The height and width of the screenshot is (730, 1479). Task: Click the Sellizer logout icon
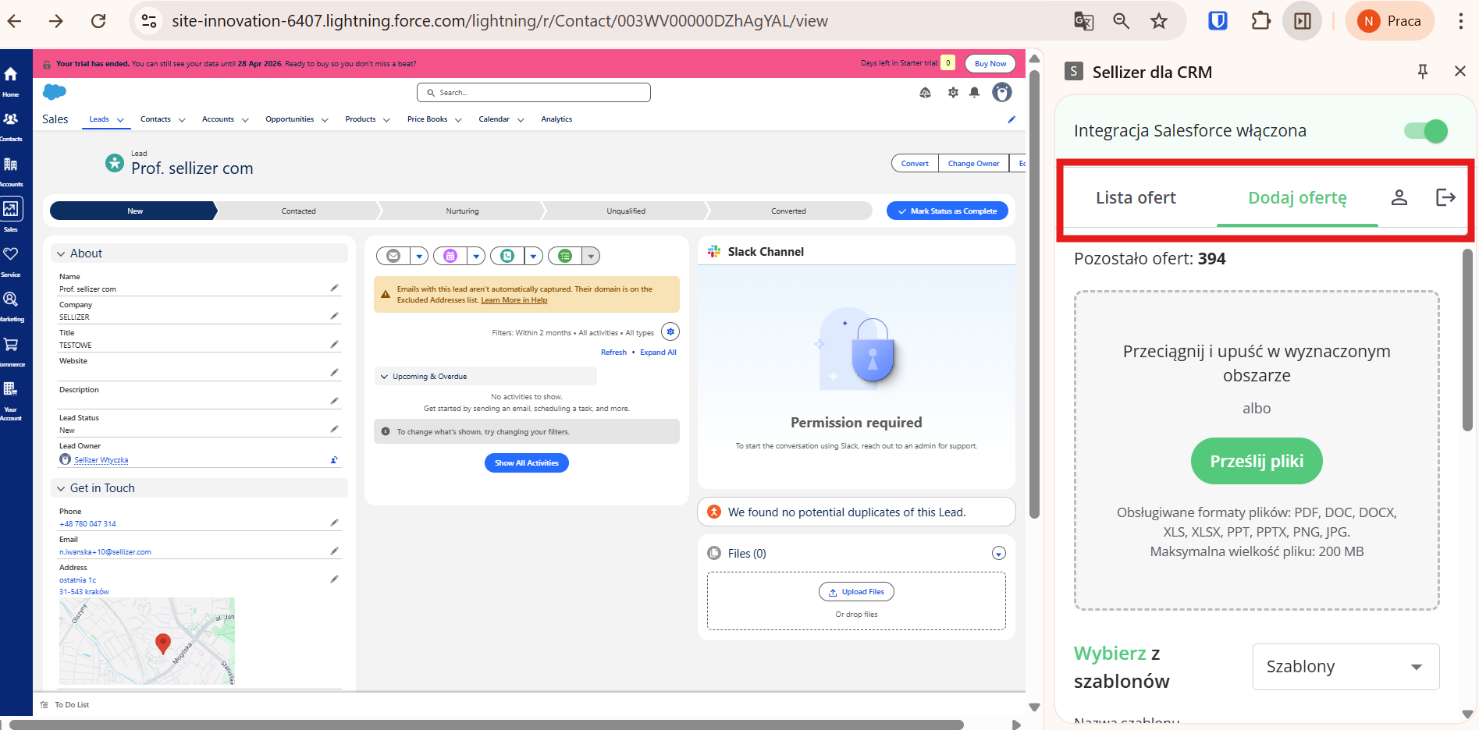pos(1445,197)
